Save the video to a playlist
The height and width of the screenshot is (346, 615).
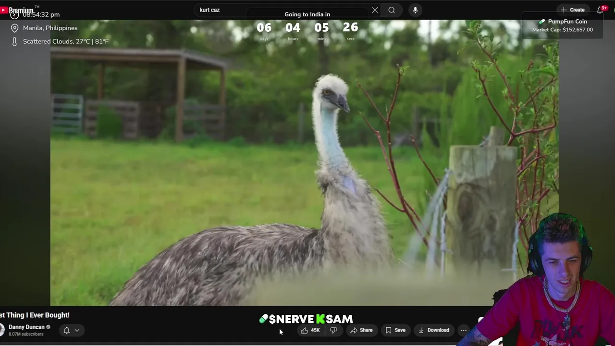[395, 330]
